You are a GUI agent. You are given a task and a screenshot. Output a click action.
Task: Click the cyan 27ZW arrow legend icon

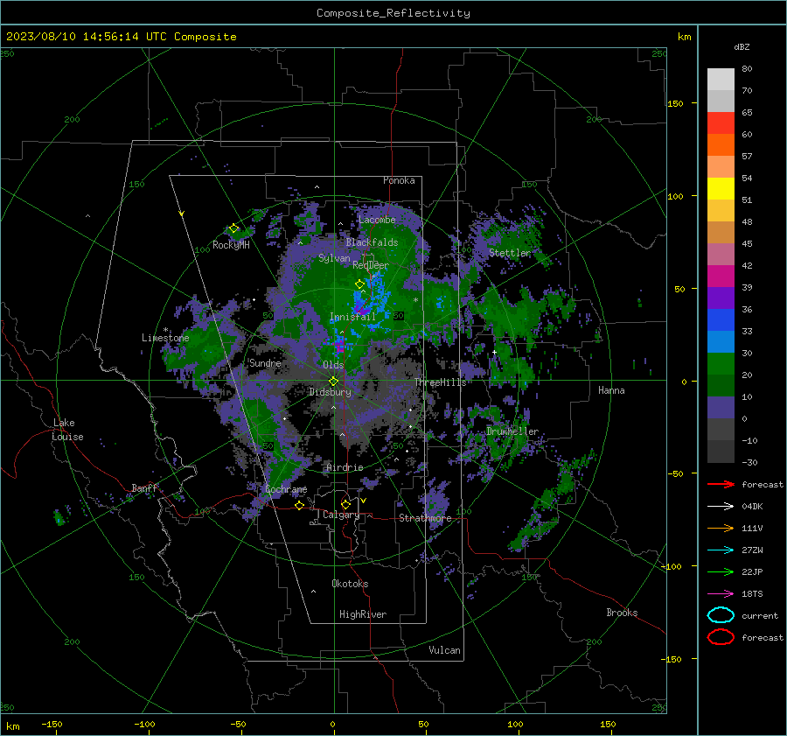pos(721,550)
